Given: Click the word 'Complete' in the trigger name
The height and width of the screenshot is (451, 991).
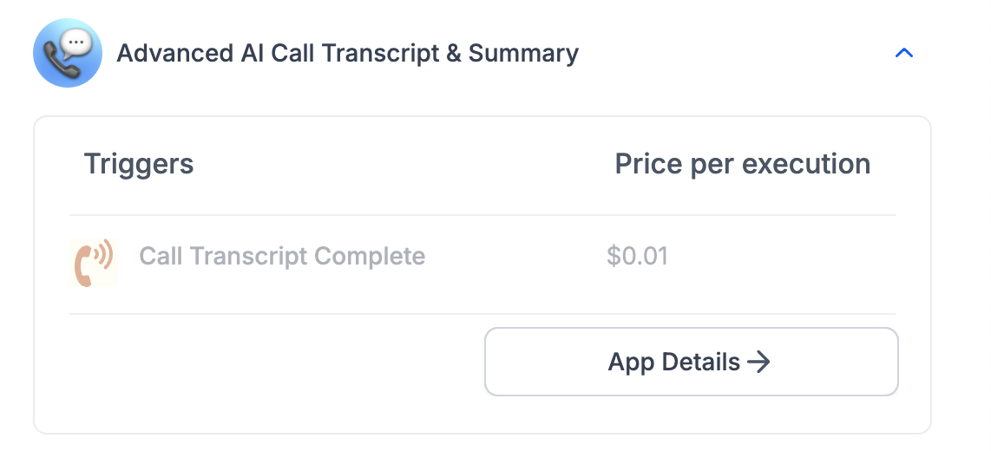Looking at the screenshot, I should (370, 257).
